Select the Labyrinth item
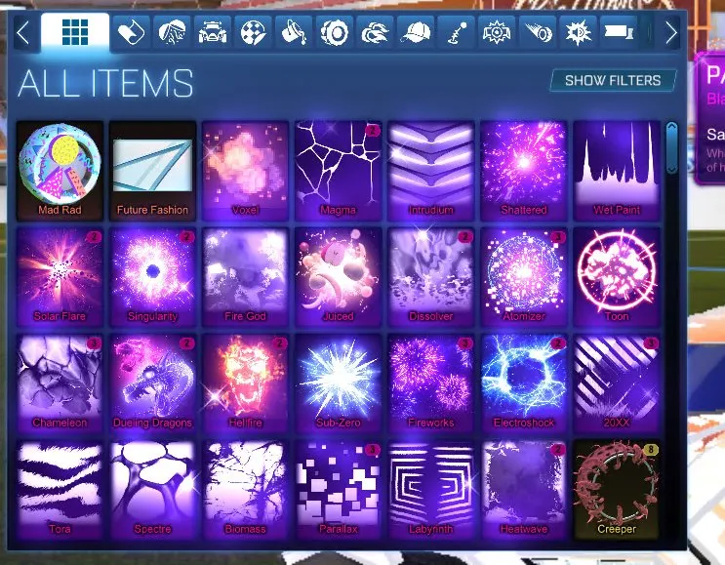This screenshot has height=565, width=725. tap(431, 490)
